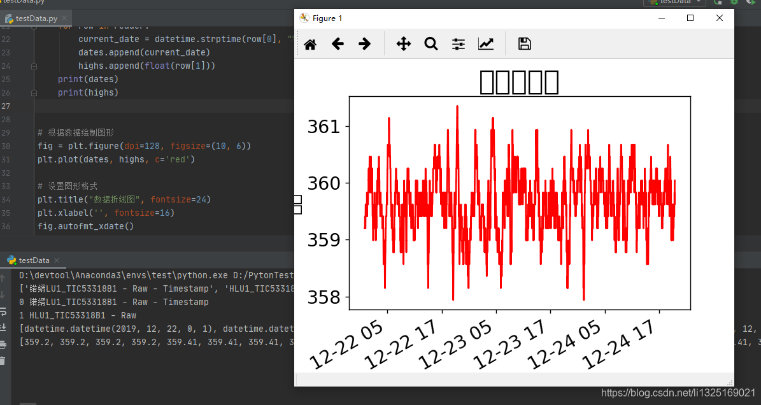
Task: Print the Run console output
Action: 3,345
